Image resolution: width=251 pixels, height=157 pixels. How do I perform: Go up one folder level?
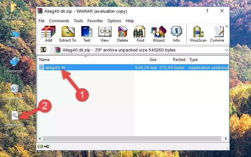pyautogui.click(x=43, y=50)
